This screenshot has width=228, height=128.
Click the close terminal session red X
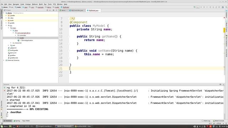(x=5, y=91)
